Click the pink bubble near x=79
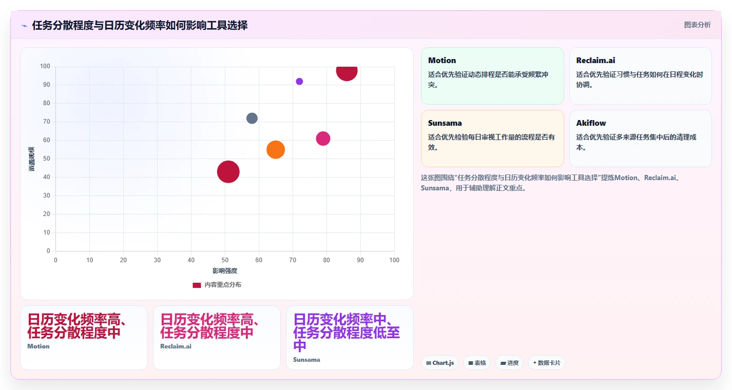This screenshot has width=732, height=390. [x=323, y=139]
